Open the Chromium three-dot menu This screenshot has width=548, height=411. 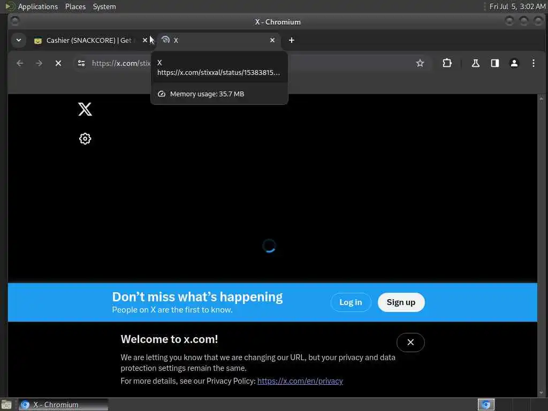pos(534,63)
